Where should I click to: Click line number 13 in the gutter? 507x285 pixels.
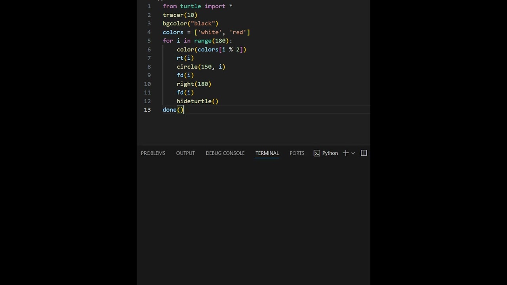tap(147, 110)
